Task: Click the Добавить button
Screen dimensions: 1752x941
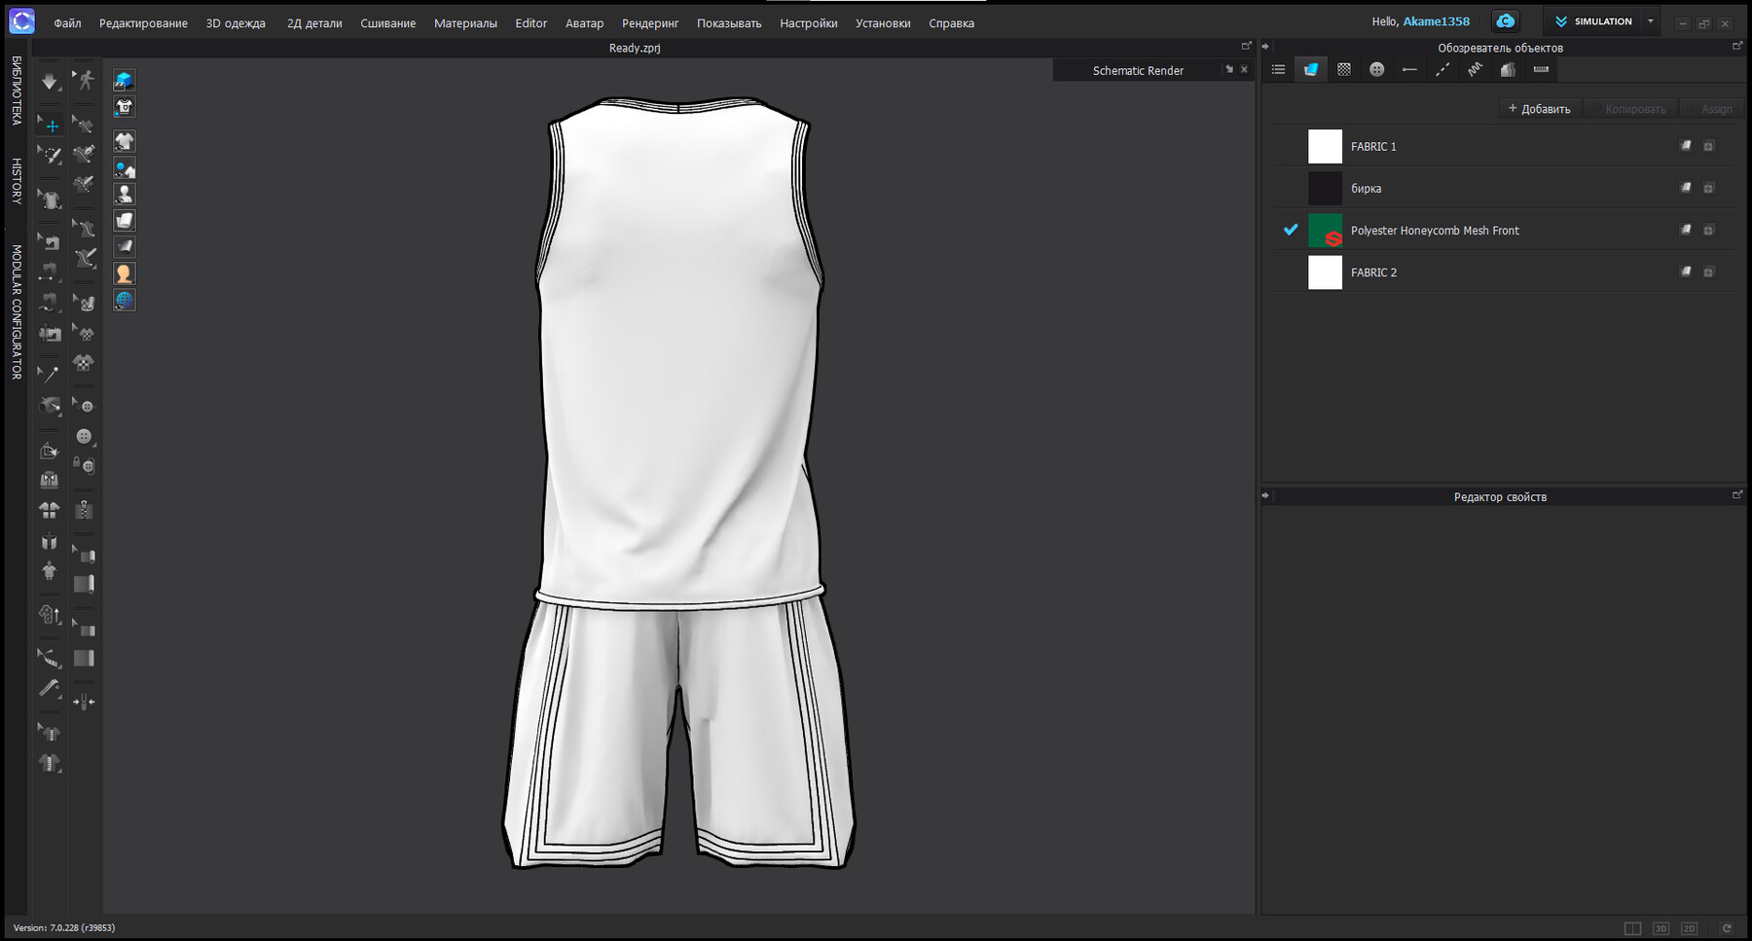Action: coord(1538,108)
